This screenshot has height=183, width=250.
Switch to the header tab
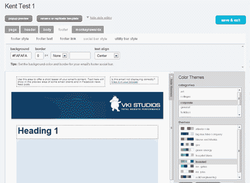pos(29,29)
